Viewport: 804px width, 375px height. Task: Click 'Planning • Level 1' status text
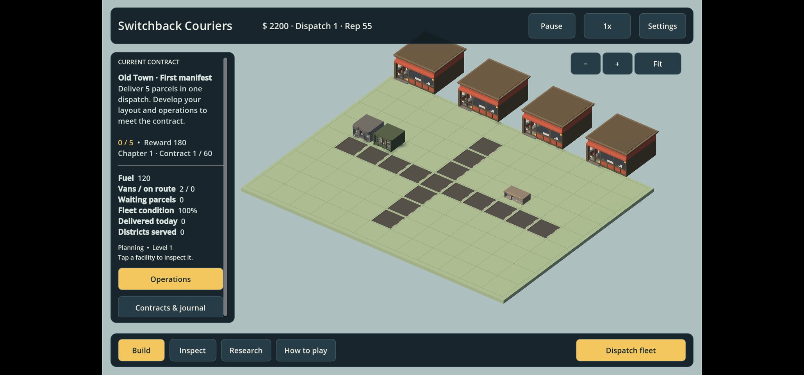tap(145, 248)
